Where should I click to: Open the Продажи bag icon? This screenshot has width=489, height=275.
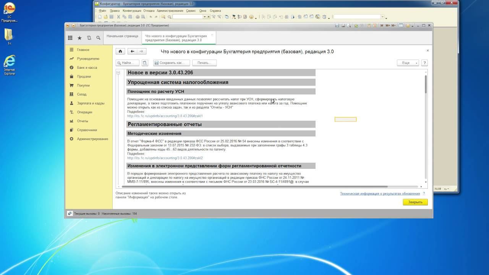point(71,76)
